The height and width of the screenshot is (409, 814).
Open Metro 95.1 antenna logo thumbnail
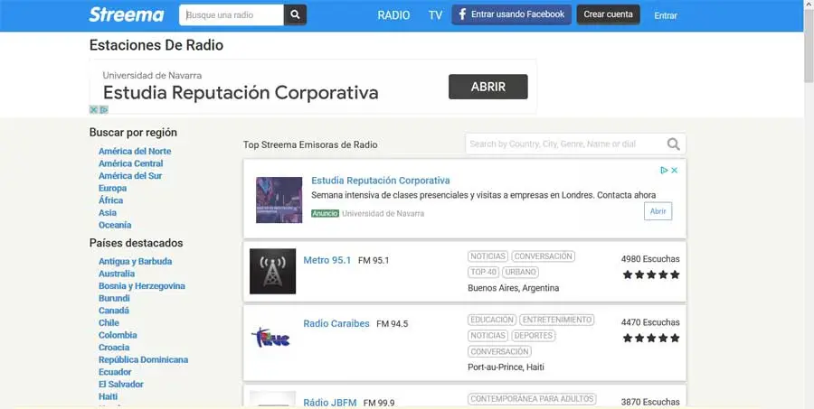(x=272, y=271)
